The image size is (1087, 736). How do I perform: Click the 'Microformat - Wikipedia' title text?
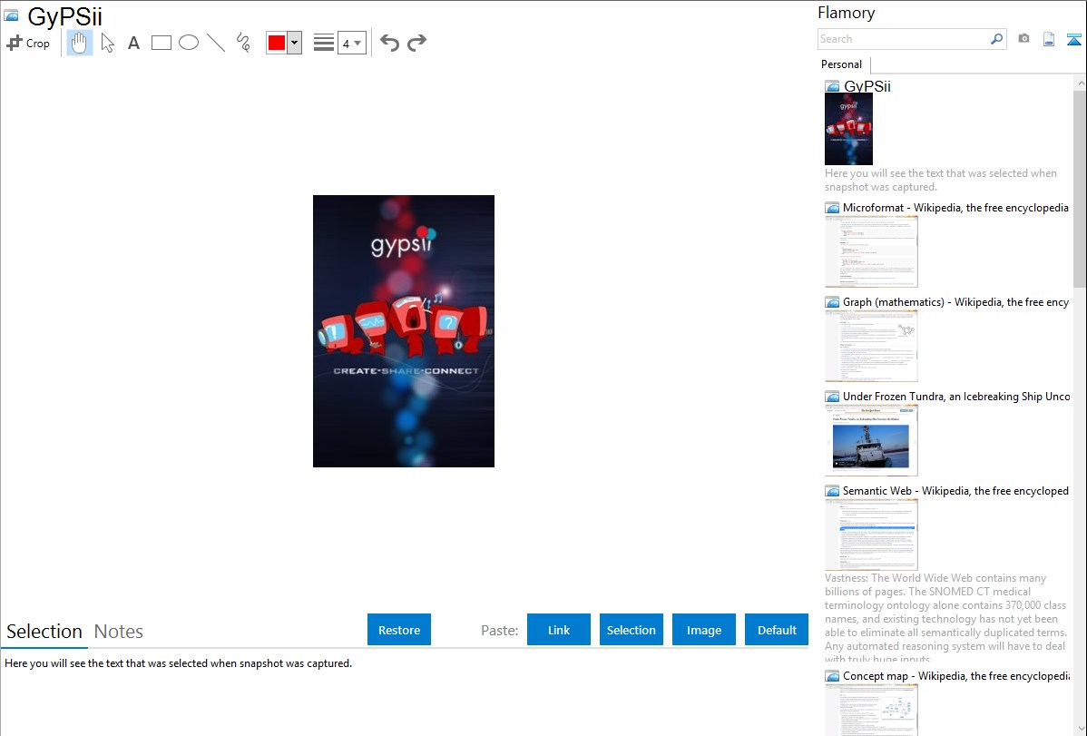(955, 208)
